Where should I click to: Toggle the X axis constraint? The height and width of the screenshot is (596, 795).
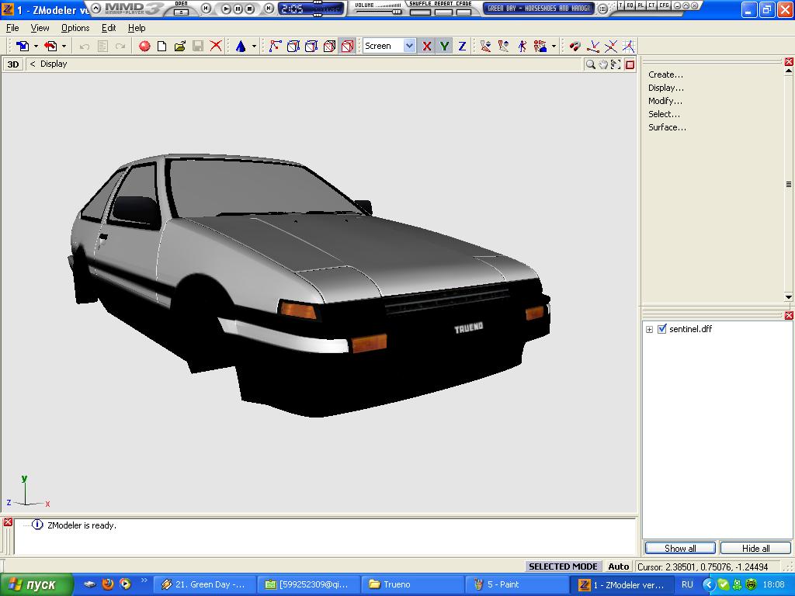(427, 47)
